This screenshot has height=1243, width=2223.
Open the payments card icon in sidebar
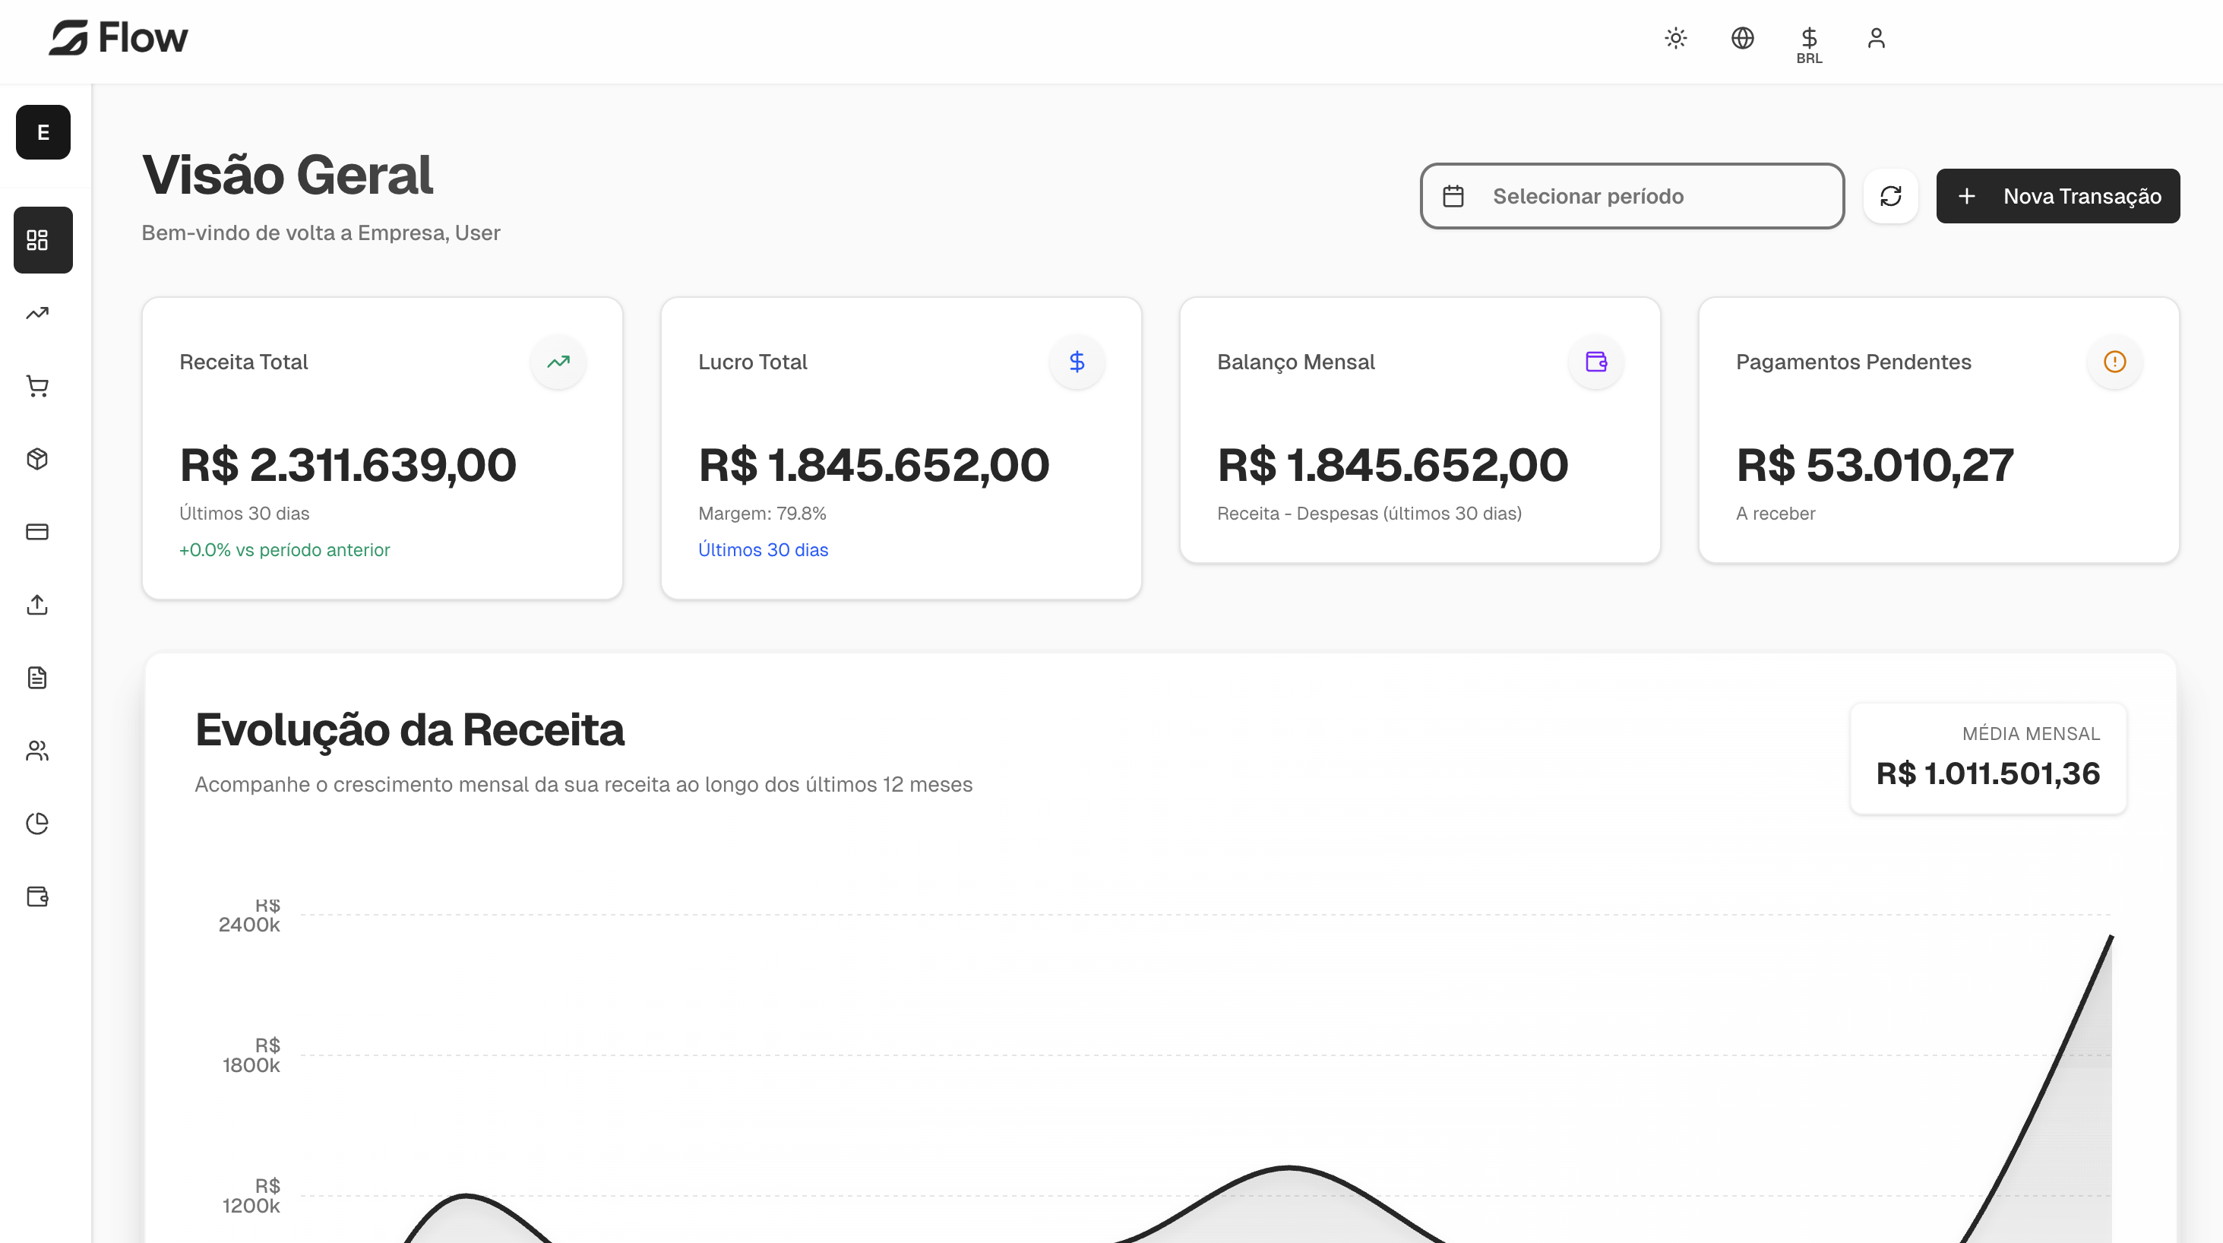point(37,532)
